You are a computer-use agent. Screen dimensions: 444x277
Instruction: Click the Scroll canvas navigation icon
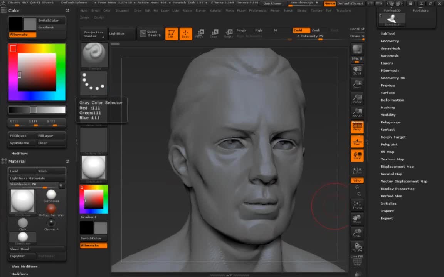point(357,70)
